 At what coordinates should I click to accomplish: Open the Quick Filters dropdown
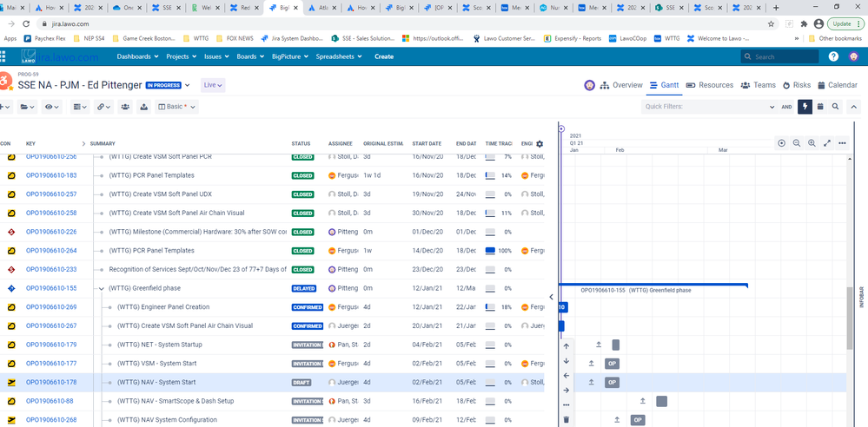click(x=710, y=107)
